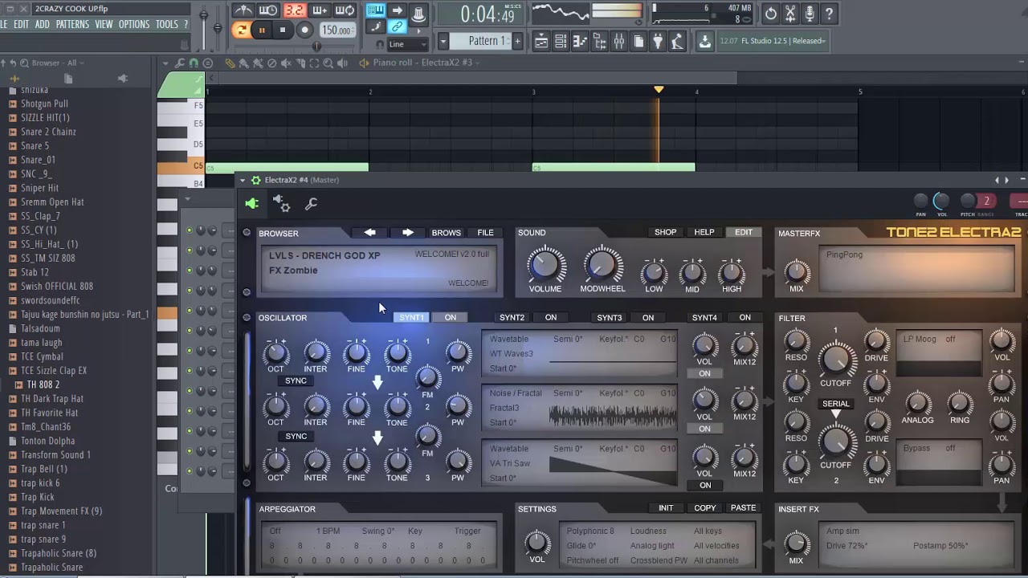Viewport: 1028px width, 578px height.
Task: Open the SHOP button
Action: coord(665,232)
